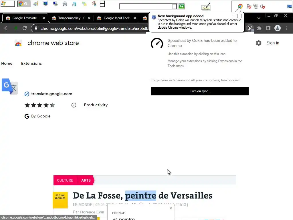Open the Chrome profile avatar menu
The image size is (293, 220).
click(x=278, y=28)
